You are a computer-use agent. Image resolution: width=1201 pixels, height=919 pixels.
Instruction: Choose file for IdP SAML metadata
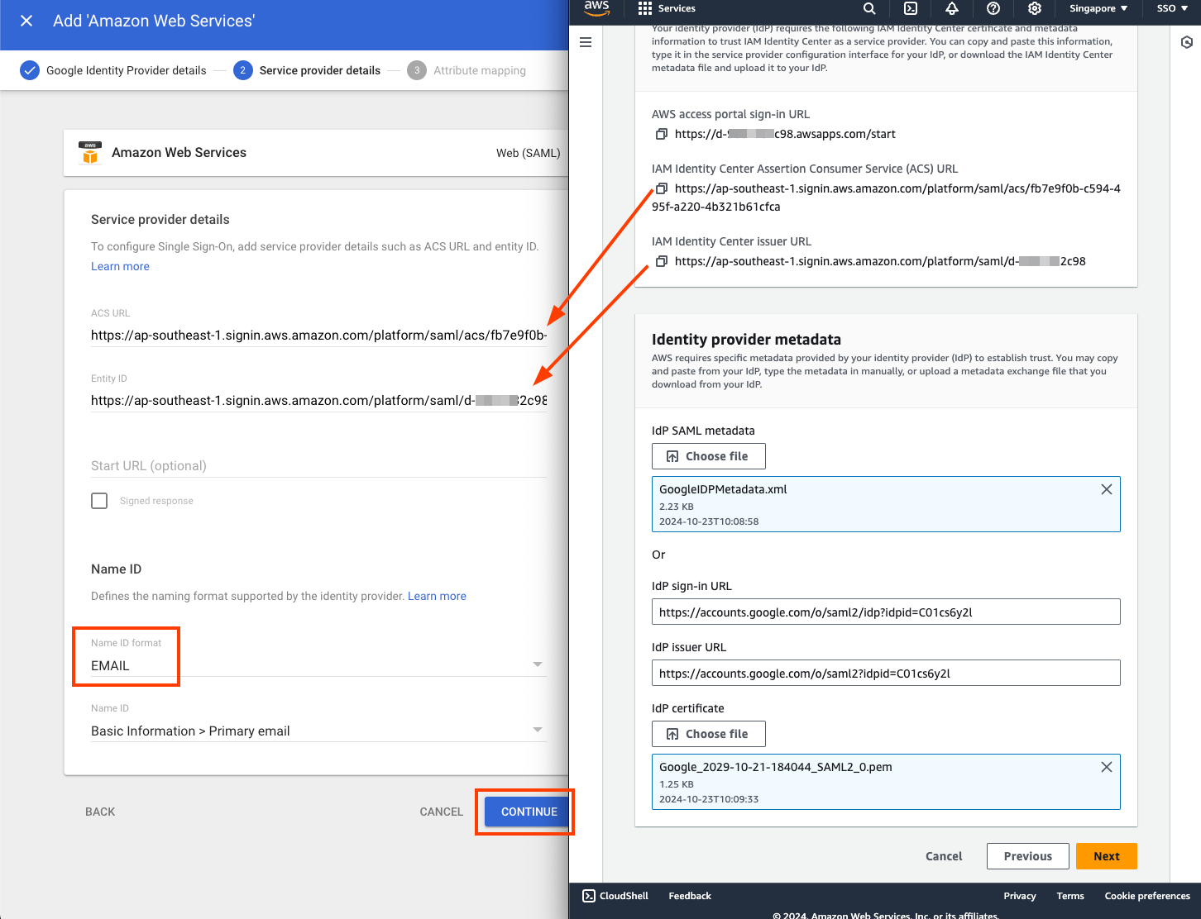coord(708,456)
